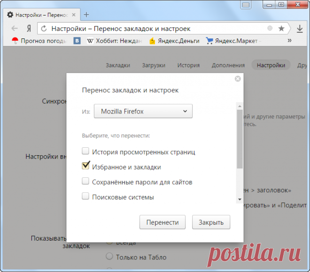Viewport: 310px width, 272px height.
Task: Close the dialog with the X icon
Action: pos(238,79)
